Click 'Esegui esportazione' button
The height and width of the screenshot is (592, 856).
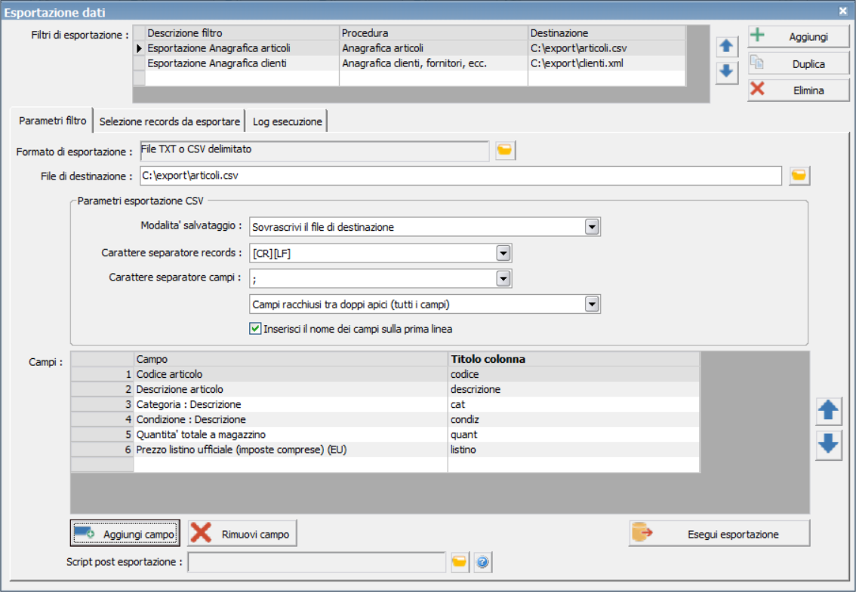pyautogui.click(x=719, y=534)
